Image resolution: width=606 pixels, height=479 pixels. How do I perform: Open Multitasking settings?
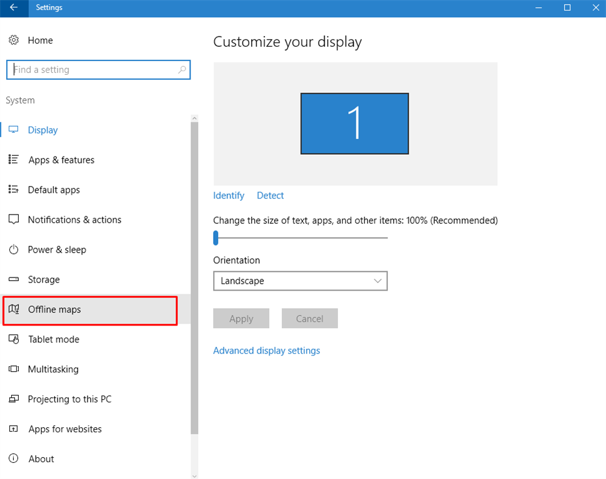point(53,369)
